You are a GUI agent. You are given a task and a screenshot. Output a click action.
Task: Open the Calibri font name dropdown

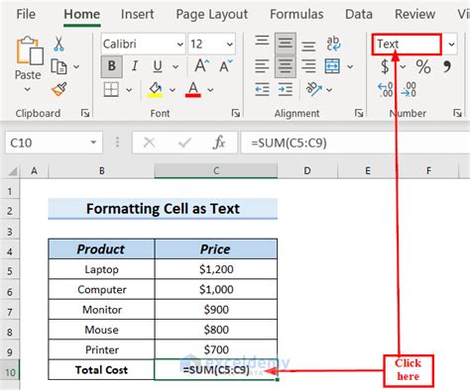tap(179, 44)
